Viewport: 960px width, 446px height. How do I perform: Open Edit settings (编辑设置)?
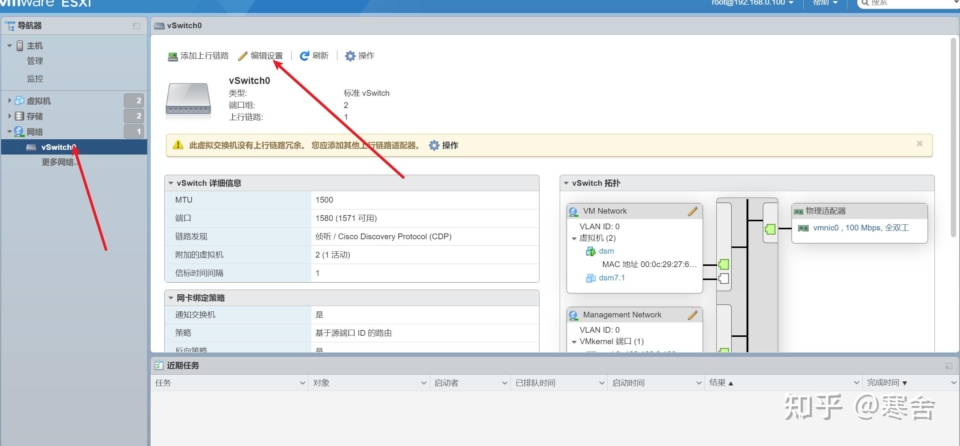(x=260, y=56)
